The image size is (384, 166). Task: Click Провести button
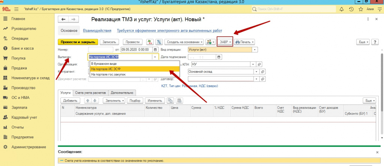point(132,42)
